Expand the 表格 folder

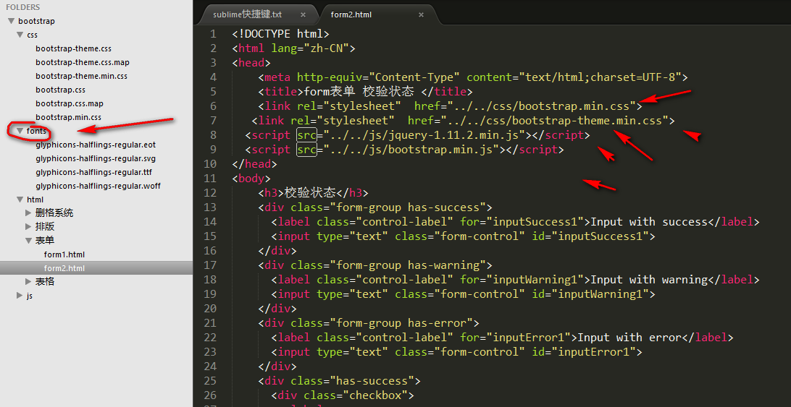[x=29, y=282]
